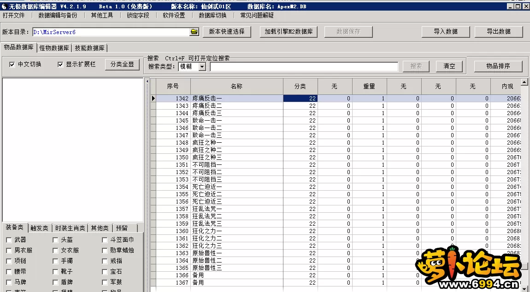Open the 软件设置 menu
Viewport: 530px width, 292px height.
[174, 15]
